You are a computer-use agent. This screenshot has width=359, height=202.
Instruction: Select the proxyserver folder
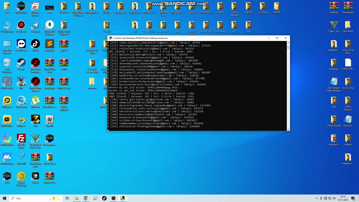121,8
